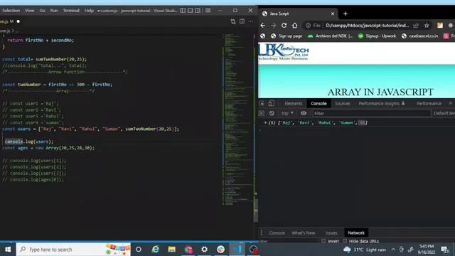
Task: Open the Archivos del NDK bookmark
Action: 330,36
